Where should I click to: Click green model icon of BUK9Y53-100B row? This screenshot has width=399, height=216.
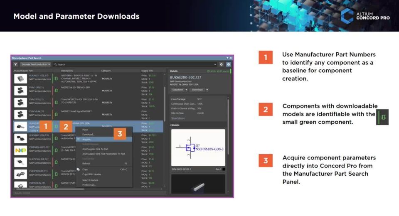point(56,79)
